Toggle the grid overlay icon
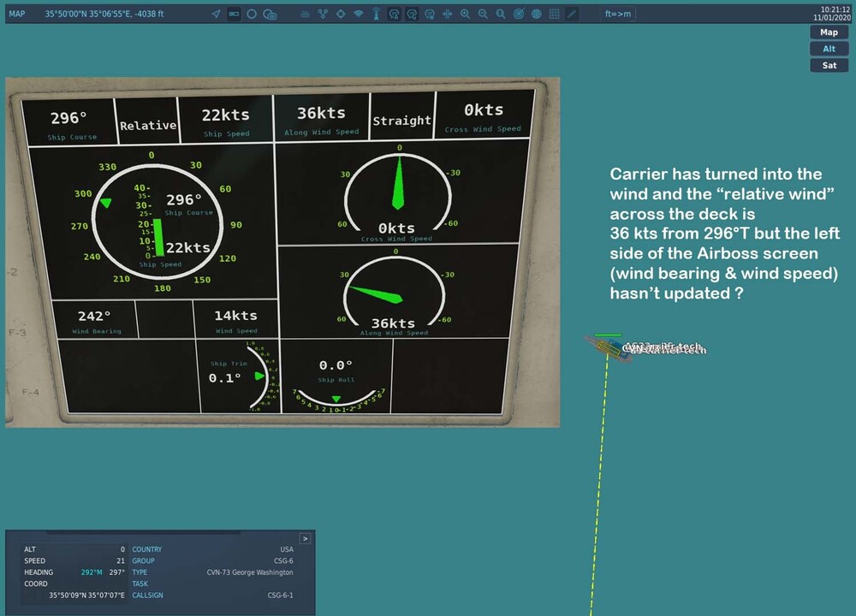856x616 pixels. pos(554,14)
